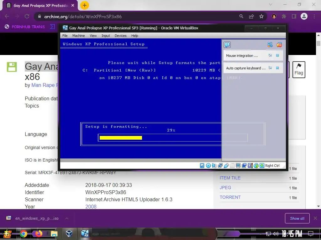This screenshot has height=240, width=321.
Task: Open Chrome from the taskbar
Action: click(x=23, y=234)
